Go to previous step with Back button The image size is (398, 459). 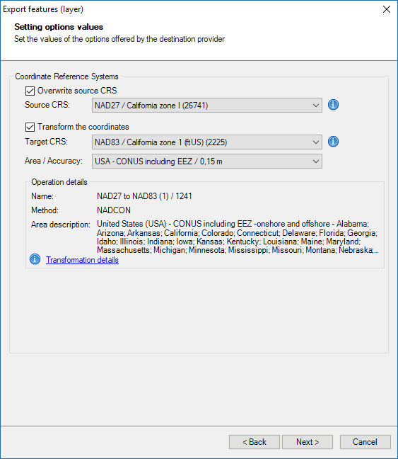point(254,442)
